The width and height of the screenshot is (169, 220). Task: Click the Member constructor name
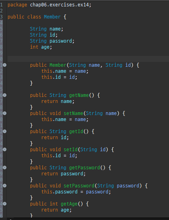58,65
